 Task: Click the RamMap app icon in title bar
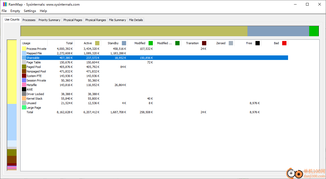tap(5, 4)
